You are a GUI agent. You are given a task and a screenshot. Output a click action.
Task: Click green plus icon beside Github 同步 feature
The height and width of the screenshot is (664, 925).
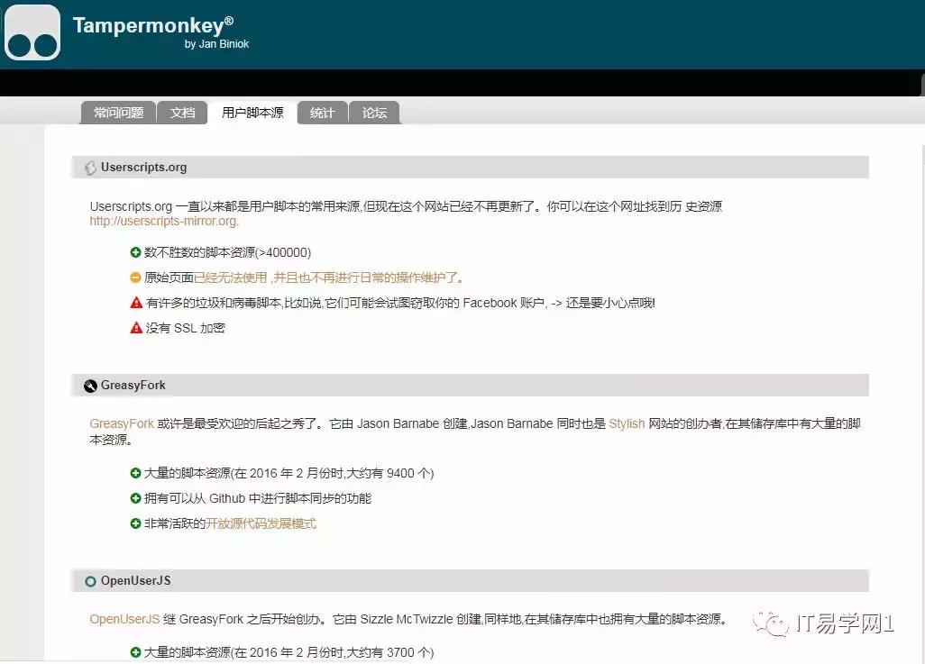click(x=135, y=498)
